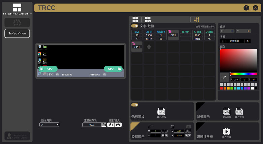Image resolution: width=263 pixels, height=144 pixels.
Task: Toggle the 佈局蒙板 switch
Action: point(135,105)
